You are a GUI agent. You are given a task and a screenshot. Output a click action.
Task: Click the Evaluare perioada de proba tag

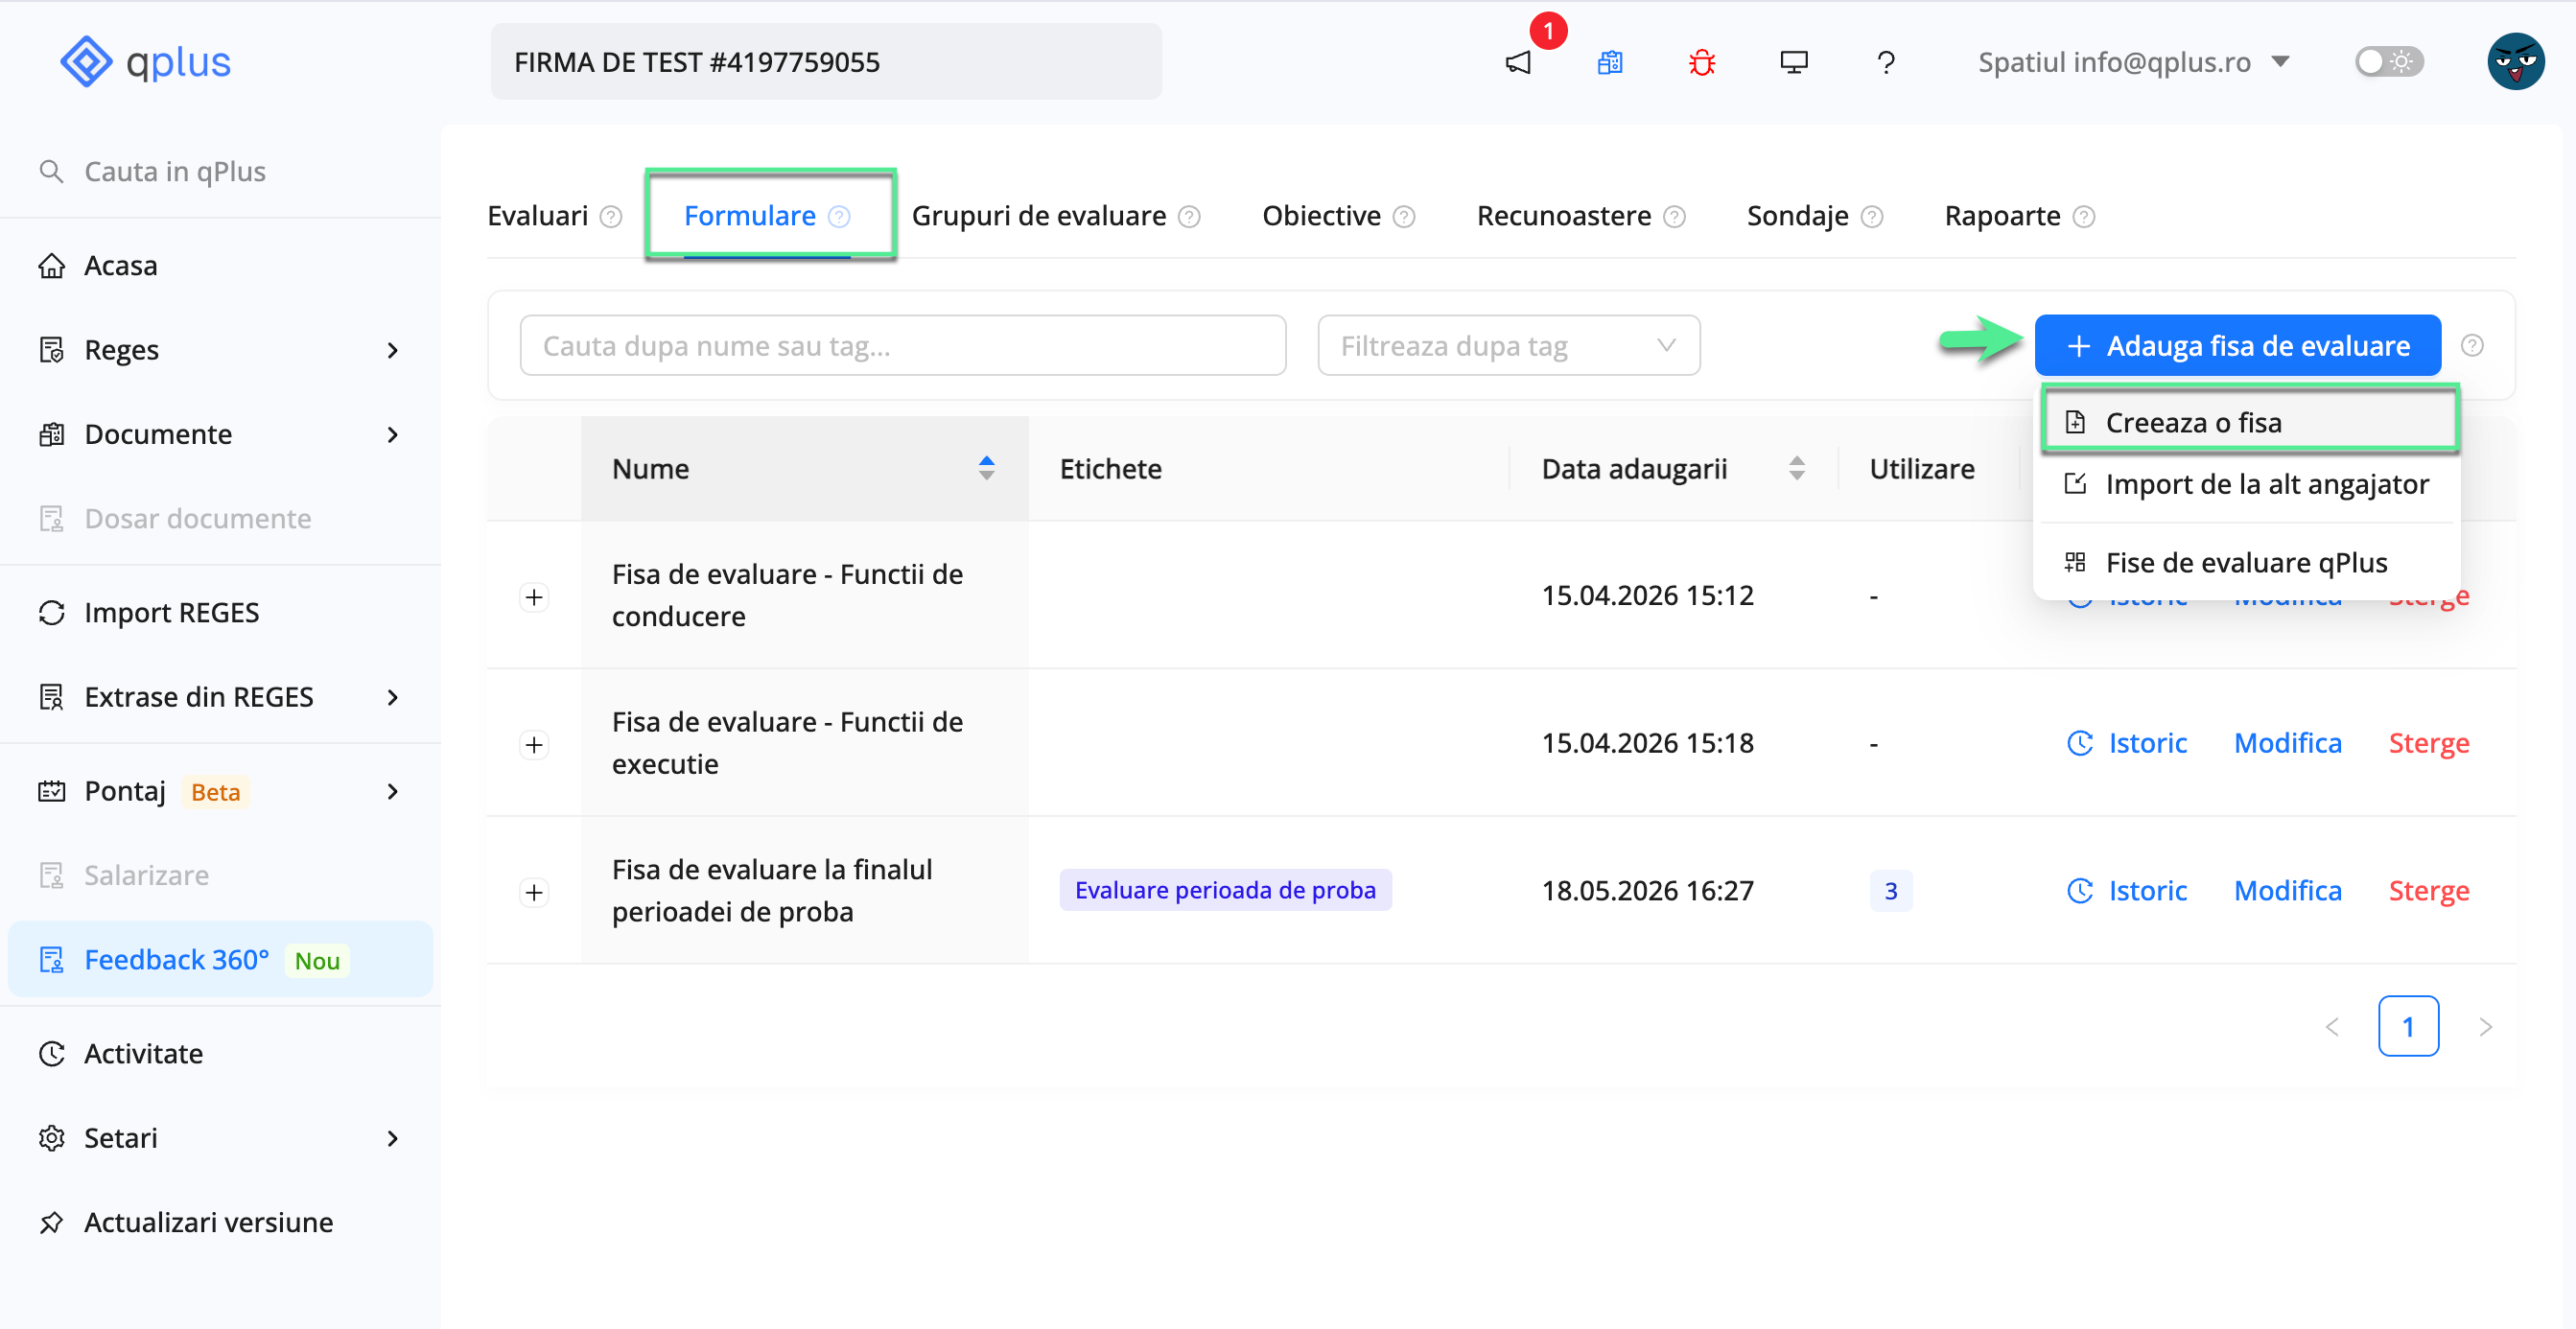pos(1225,890)
